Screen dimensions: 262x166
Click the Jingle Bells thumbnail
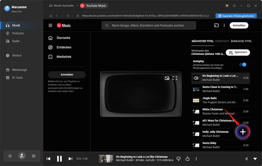pos(196,100)
